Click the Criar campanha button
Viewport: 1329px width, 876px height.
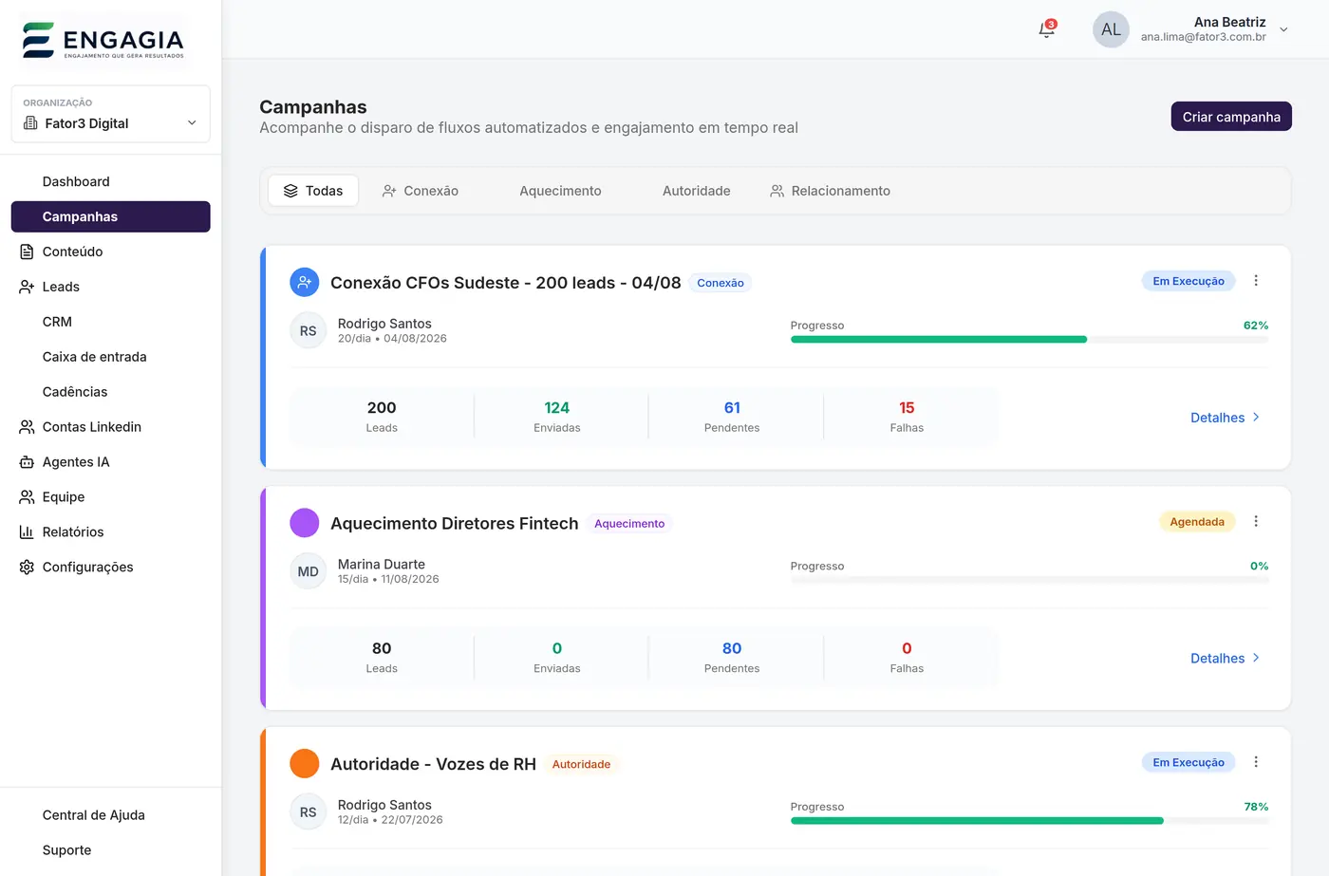pyautogui.click(x=1231, y=117)
